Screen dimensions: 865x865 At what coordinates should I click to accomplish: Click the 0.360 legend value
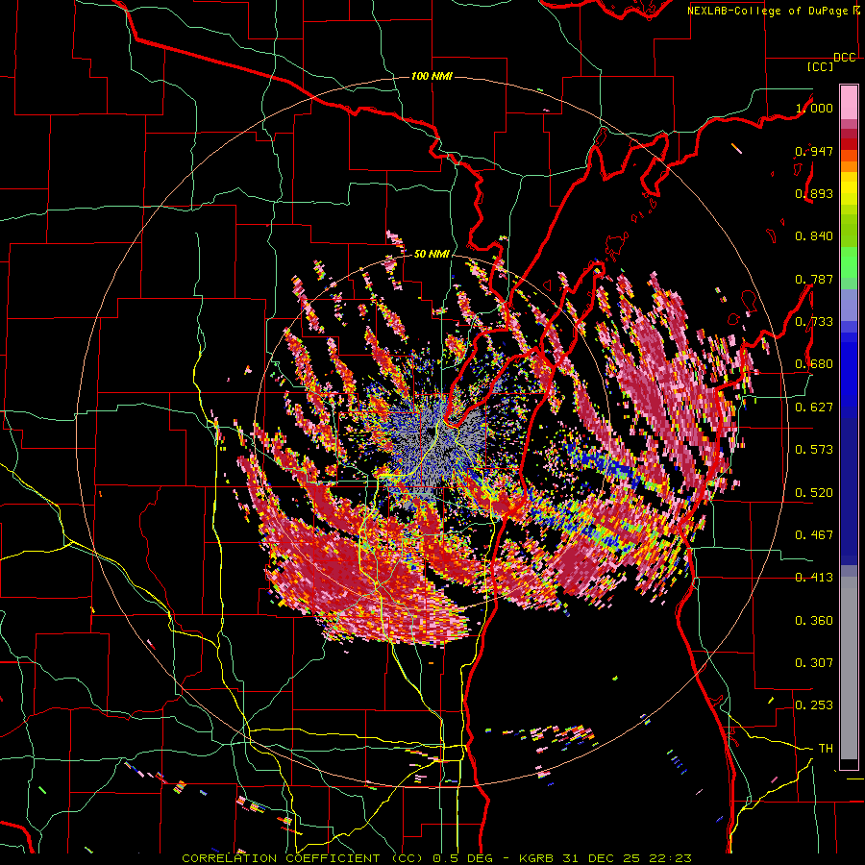point(814,621)
